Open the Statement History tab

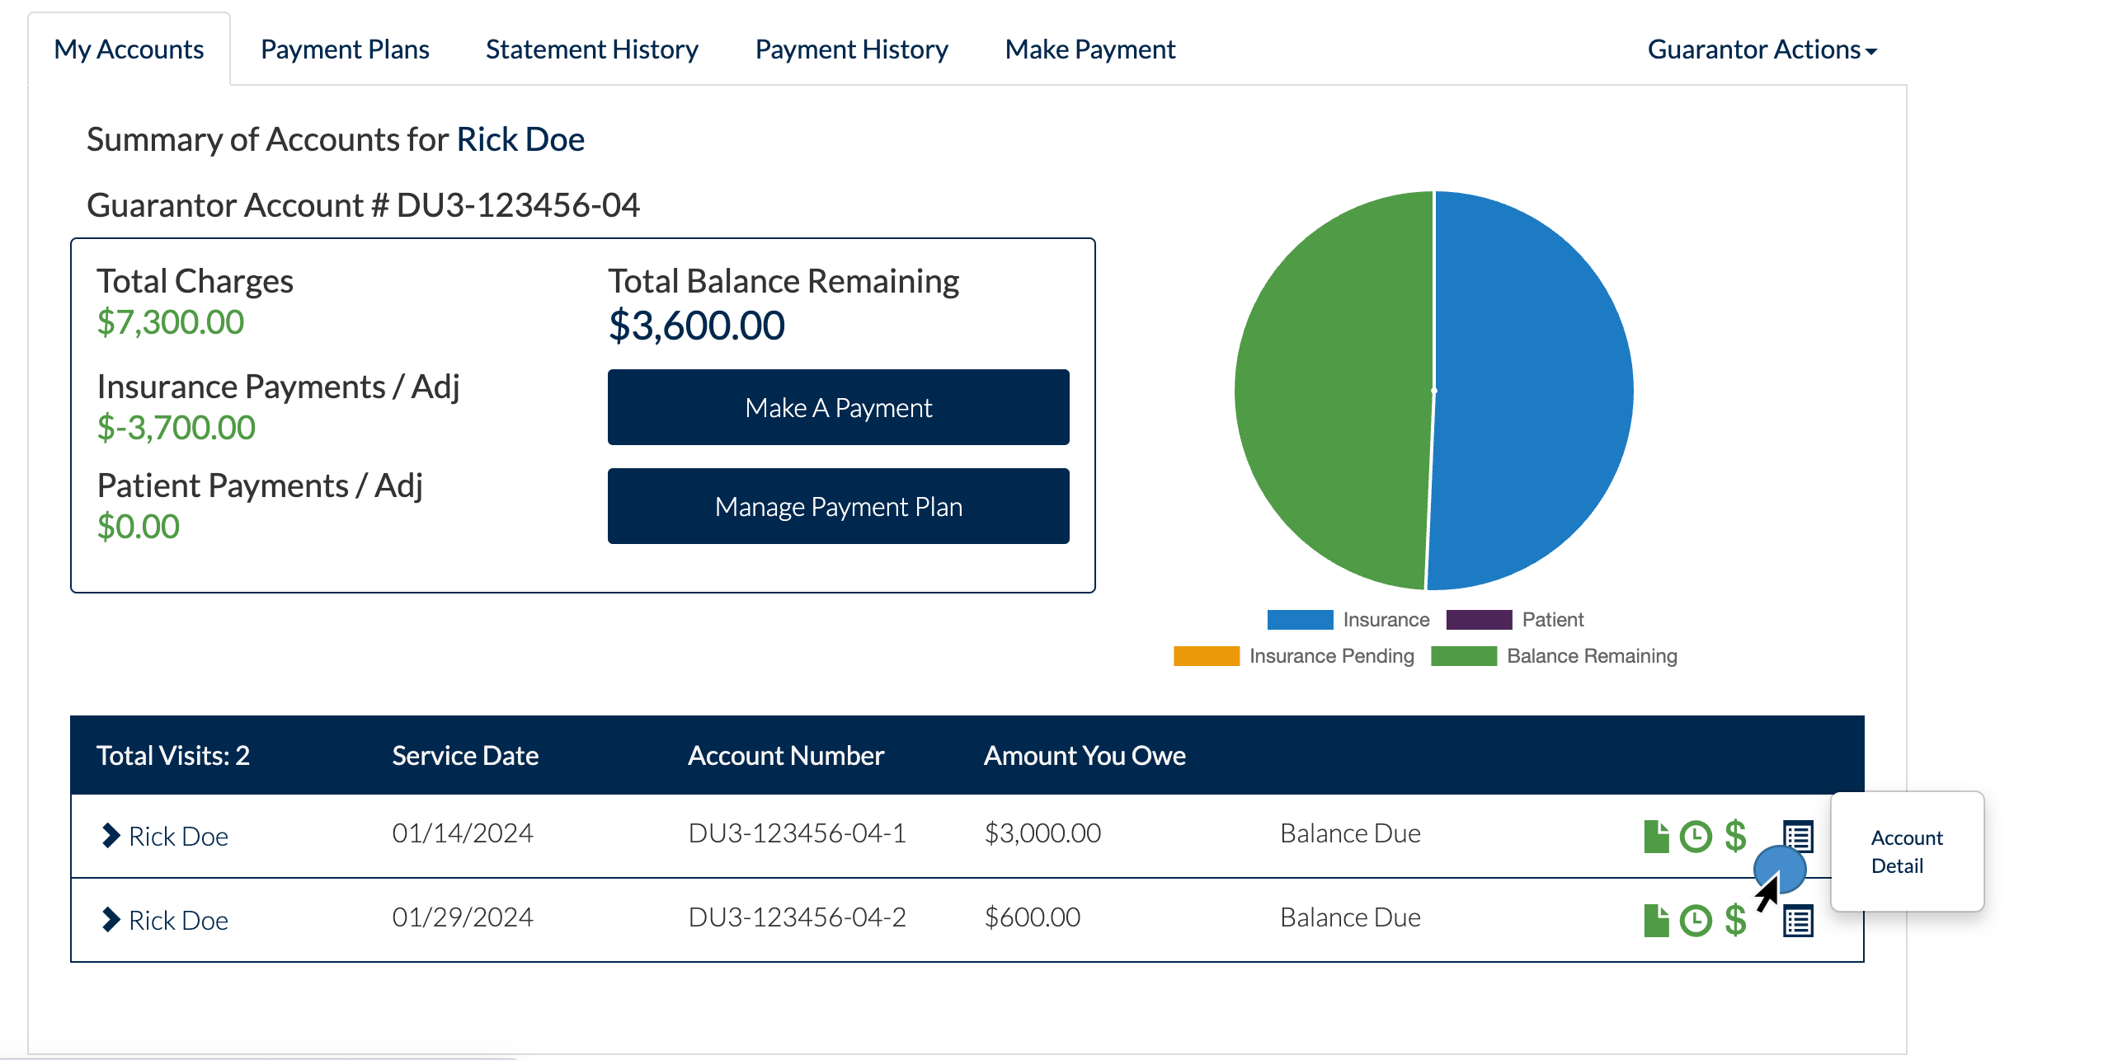tap(591, 49)
